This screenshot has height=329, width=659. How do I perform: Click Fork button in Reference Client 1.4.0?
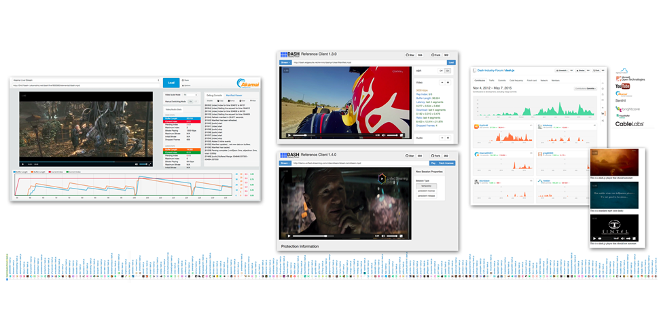[437, 156]
